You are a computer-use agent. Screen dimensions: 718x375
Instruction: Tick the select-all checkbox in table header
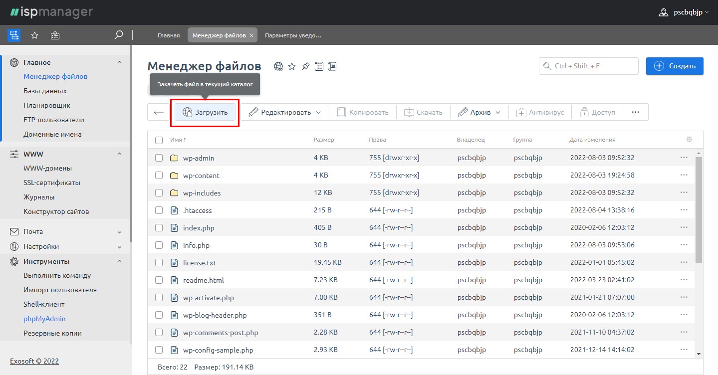(x=159, y=140)
